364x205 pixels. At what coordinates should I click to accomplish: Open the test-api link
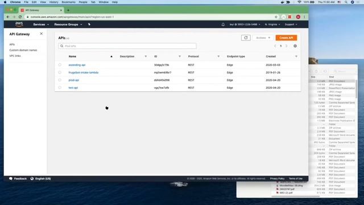click(x=73, y=88)
